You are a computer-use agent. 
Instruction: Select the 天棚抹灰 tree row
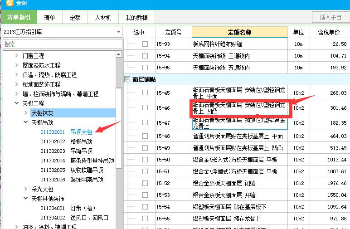tap(73, 113)
